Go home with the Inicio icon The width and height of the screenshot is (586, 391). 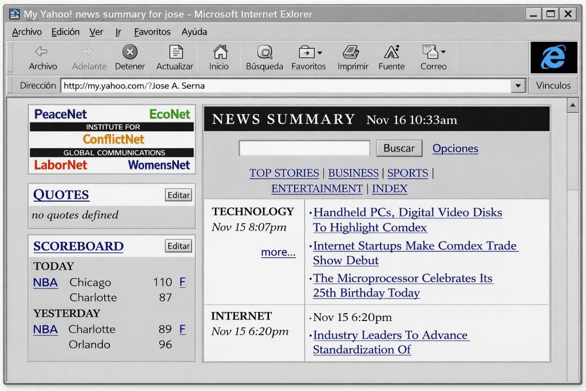tap(220, 52)
